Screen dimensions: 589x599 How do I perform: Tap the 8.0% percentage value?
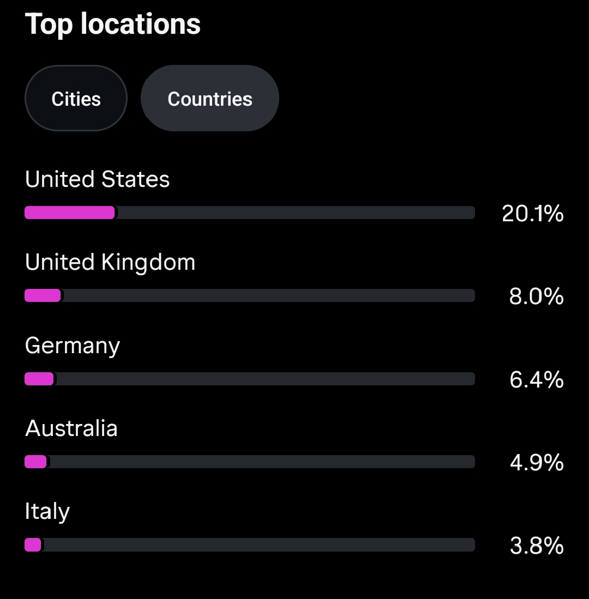[x=536, y=297]
